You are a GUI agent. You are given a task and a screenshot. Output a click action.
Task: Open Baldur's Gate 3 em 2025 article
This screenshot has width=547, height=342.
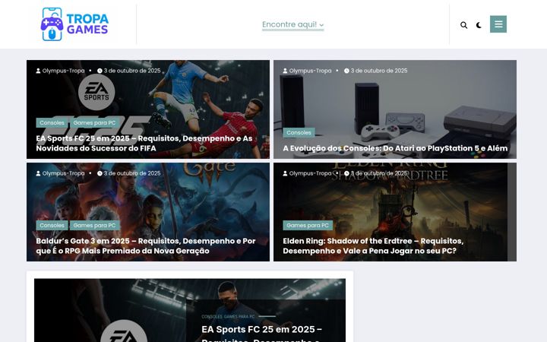point(145,245)
